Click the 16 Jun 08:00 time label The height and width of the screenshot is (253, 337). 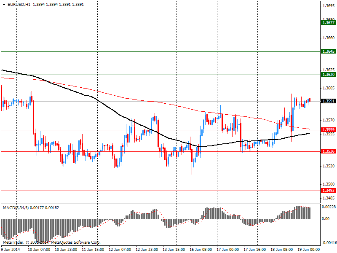point(201,250)
